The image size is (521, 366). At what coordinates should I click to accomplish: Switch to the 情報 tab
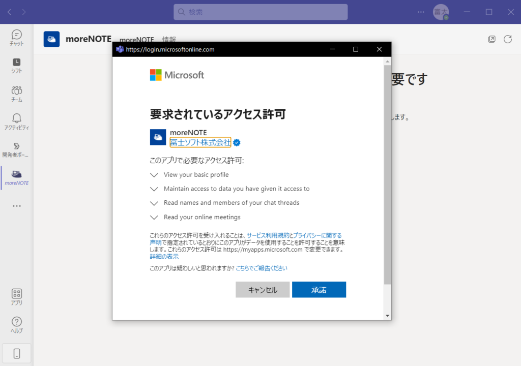coord(169,40)
